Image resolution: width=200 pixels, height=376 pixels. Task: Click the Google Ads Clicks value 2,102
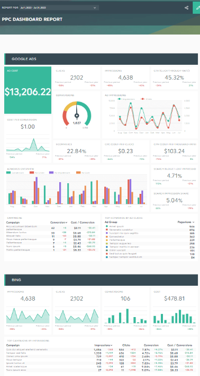click(77, 78)
